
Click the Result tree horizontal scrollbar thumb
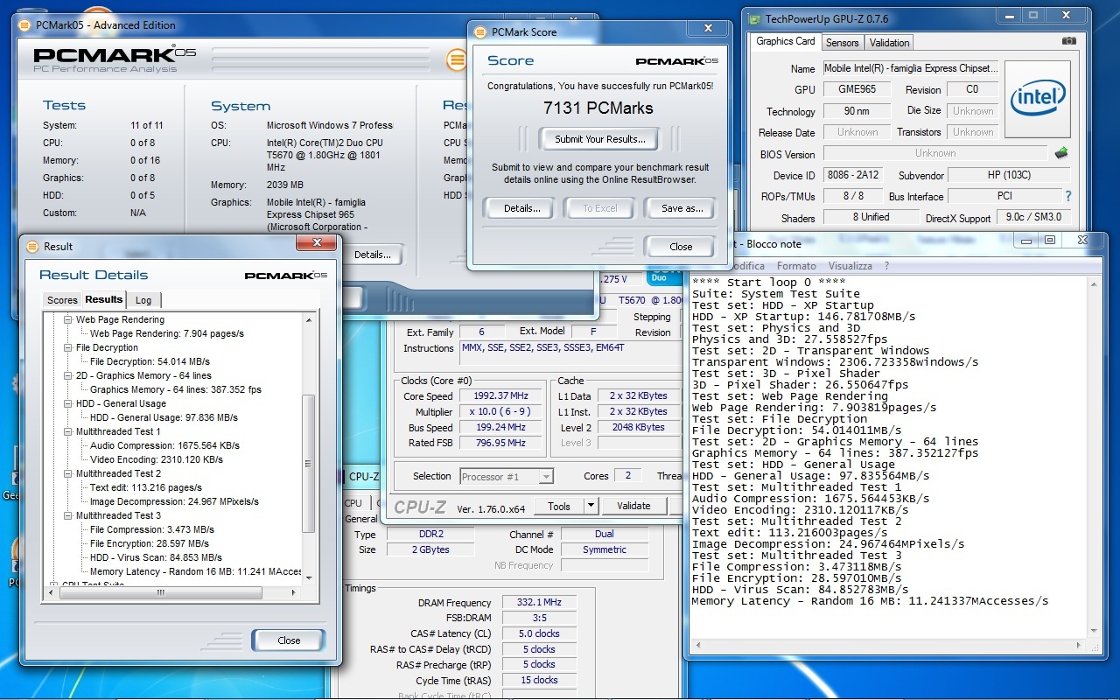click(x=161, y=592)
